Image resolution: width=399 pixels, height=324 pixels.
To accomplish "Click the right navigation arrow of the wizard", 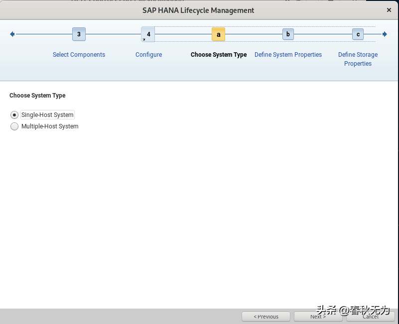I will click(385, 34).
